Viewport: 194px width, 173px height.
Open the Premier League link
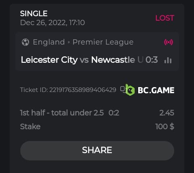pos(103,42)
